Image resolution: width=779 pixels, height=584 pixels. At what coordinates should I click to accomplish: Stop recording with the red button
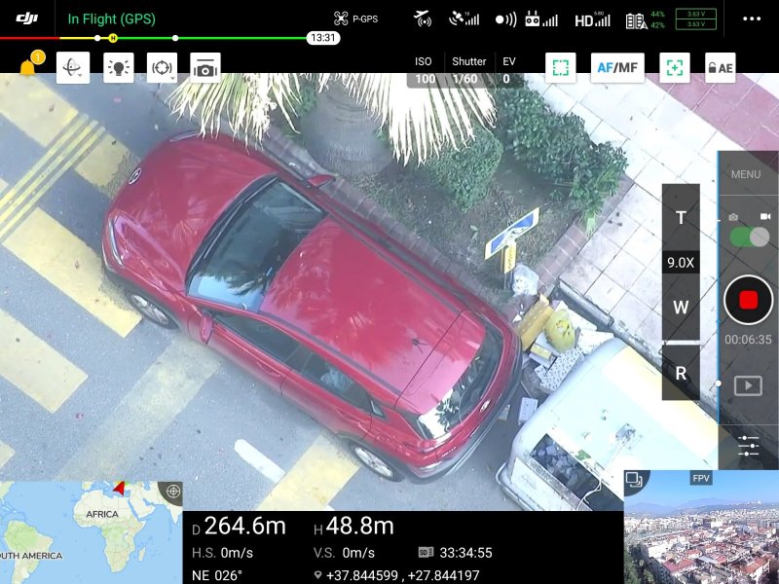click(748, 300)
